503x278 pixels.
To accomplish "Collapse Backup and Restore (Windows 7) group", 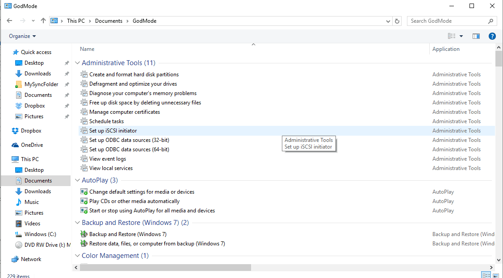I will pos(77,223).
